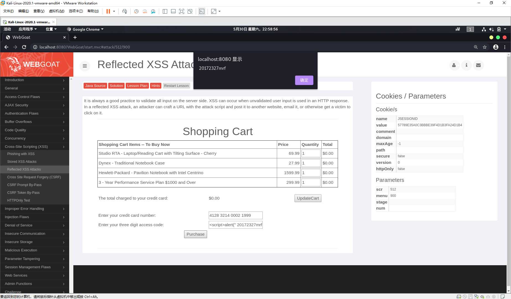Screen dimensions: 511x299
Task: Click the Studio RTA quantity field
Action: pos(311,153)
